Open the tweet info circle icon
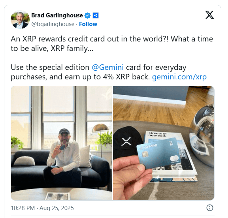 coord(210,208)
